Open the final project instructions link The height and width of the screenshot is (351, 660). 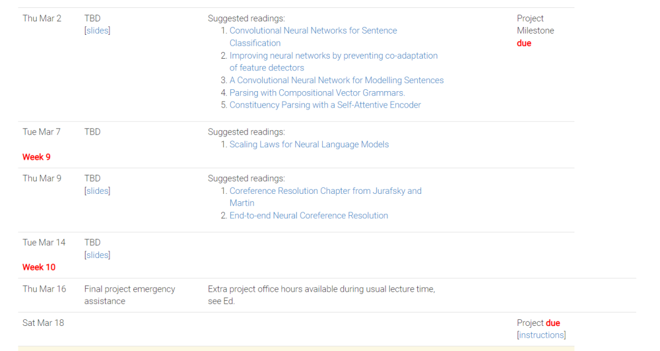[x=541, y=335]
